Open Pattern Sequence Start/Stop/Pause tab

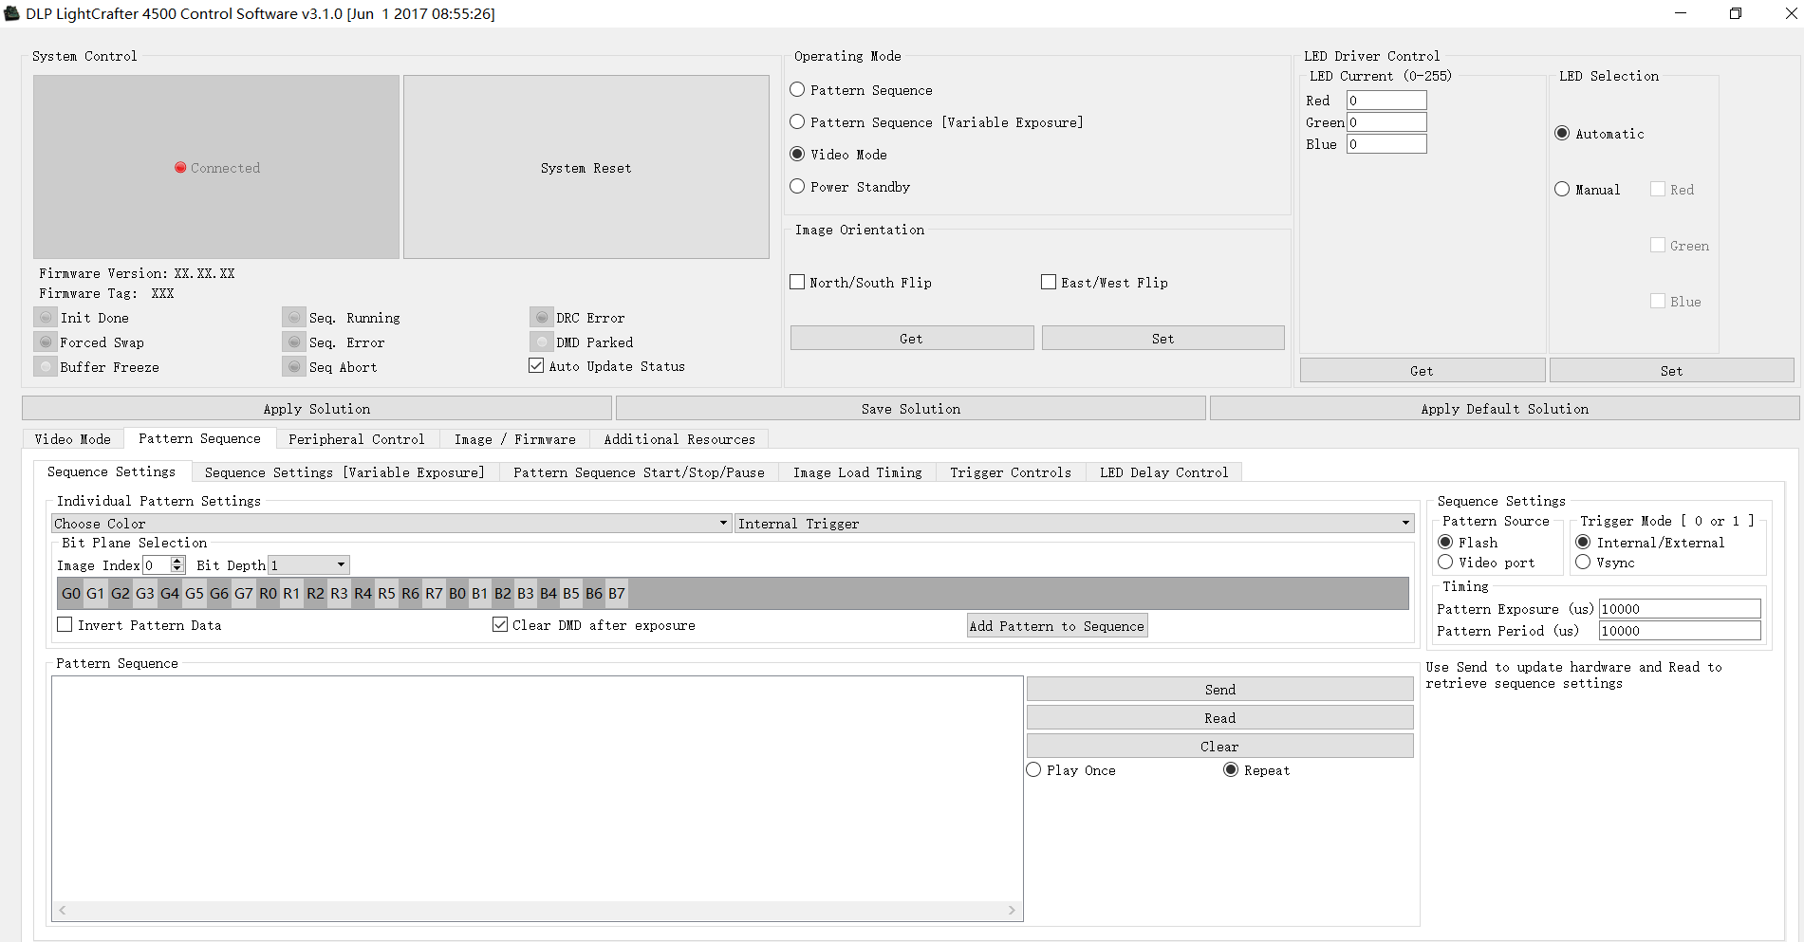[x=639, y=472]
